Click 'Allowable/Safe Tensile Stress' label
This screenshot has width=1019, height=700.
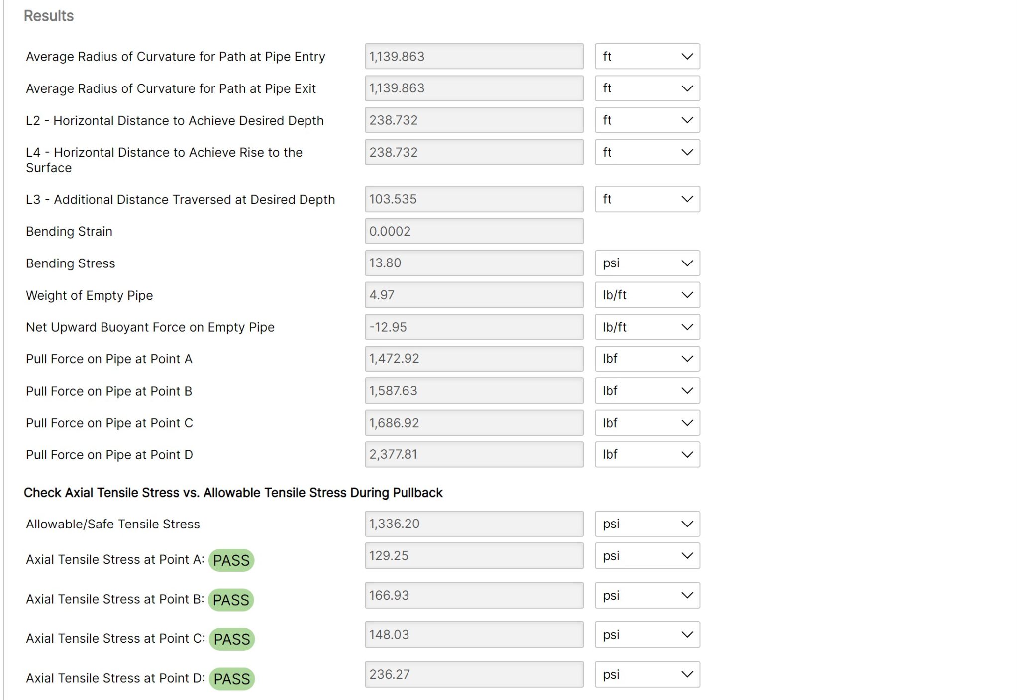point(113,524)
